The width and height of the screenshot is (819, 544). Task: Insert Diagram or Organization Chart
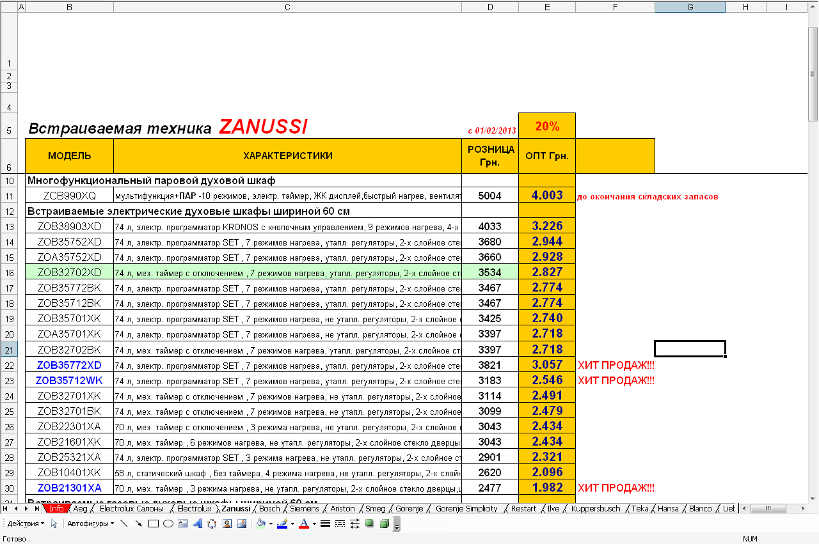212,524
